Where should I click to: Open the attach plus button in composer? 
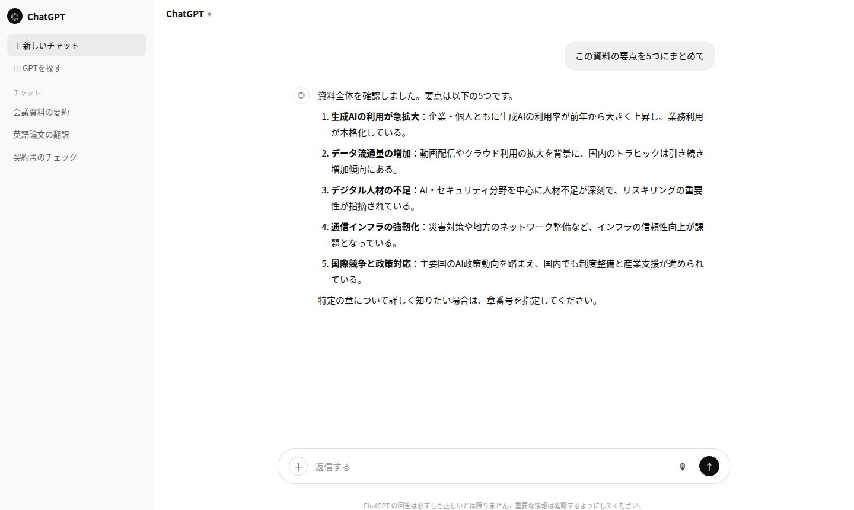(x=298, y=467)
